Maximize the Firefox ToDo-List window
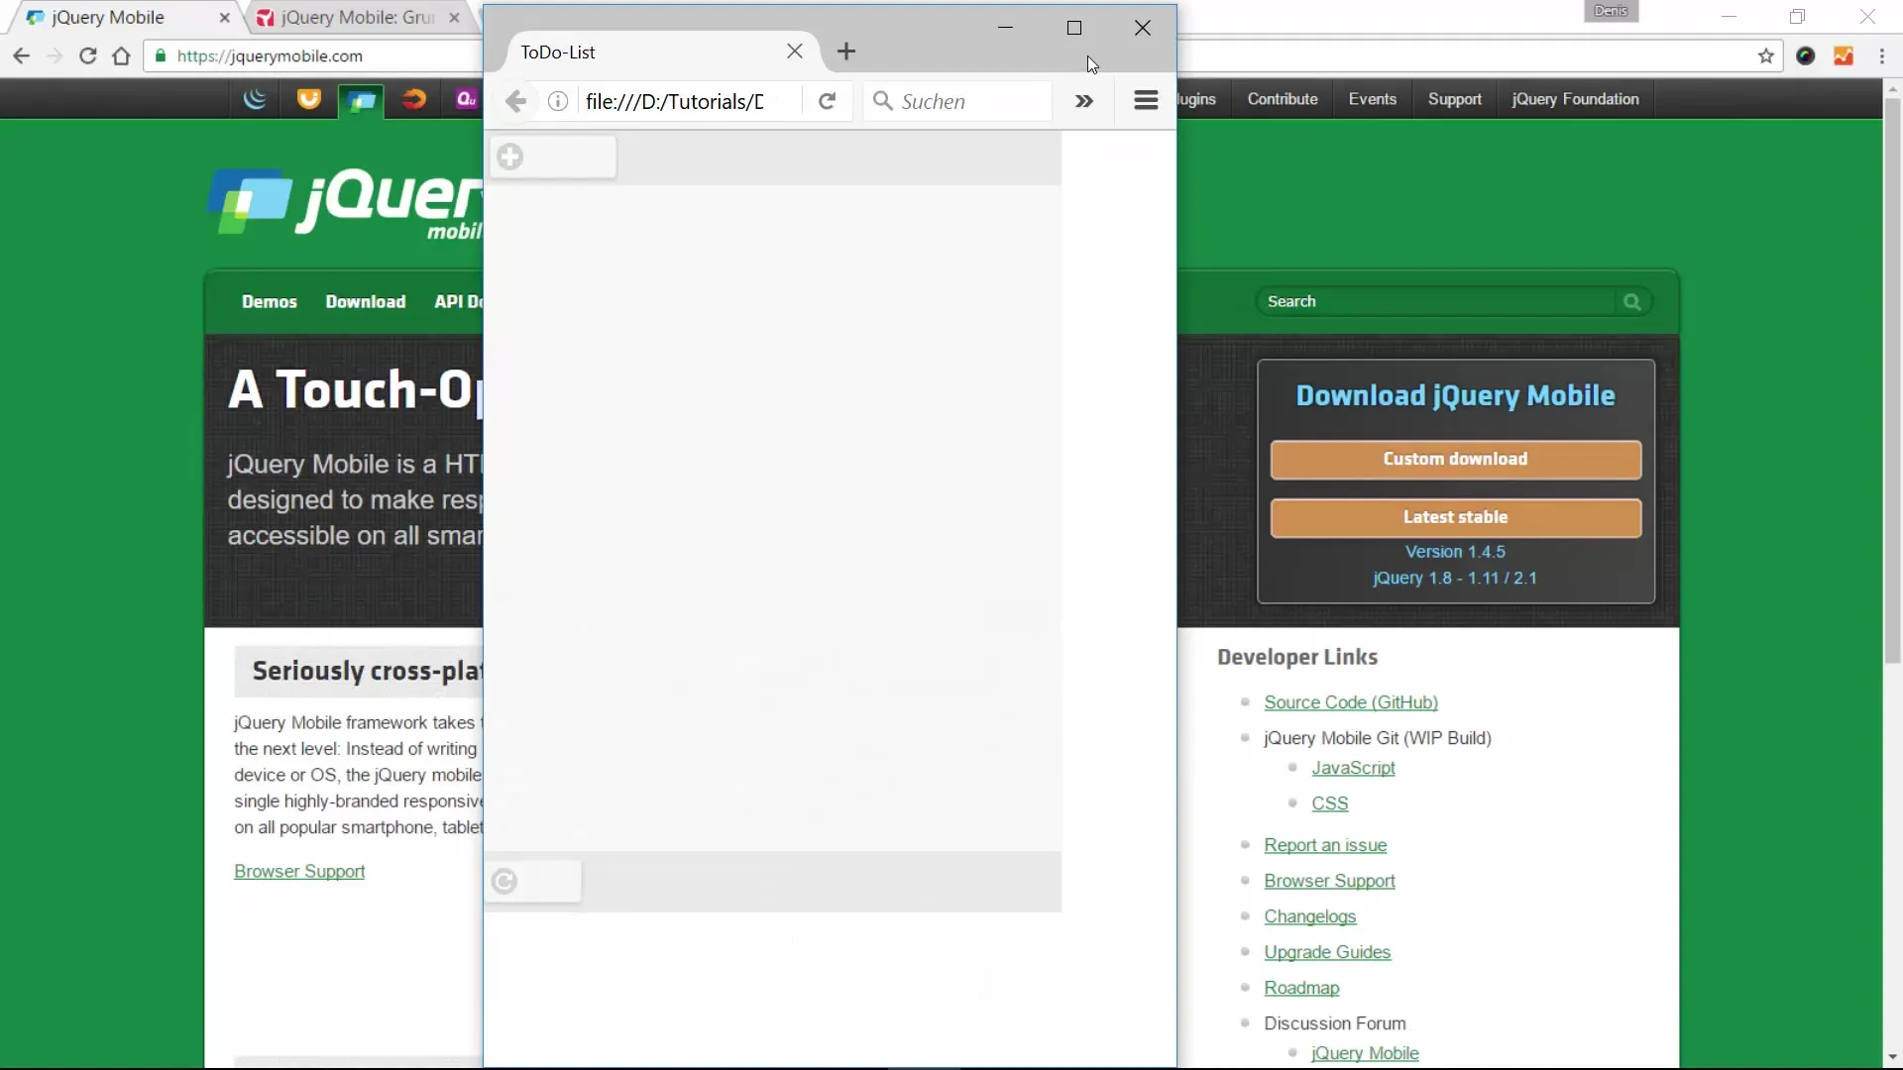The image size is (1903, 1070). pyautogui.click(x=1074, y=28)
